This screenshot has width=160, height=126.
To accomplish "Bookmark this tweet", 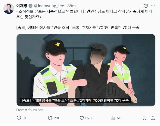I will (x=144, y=118).
